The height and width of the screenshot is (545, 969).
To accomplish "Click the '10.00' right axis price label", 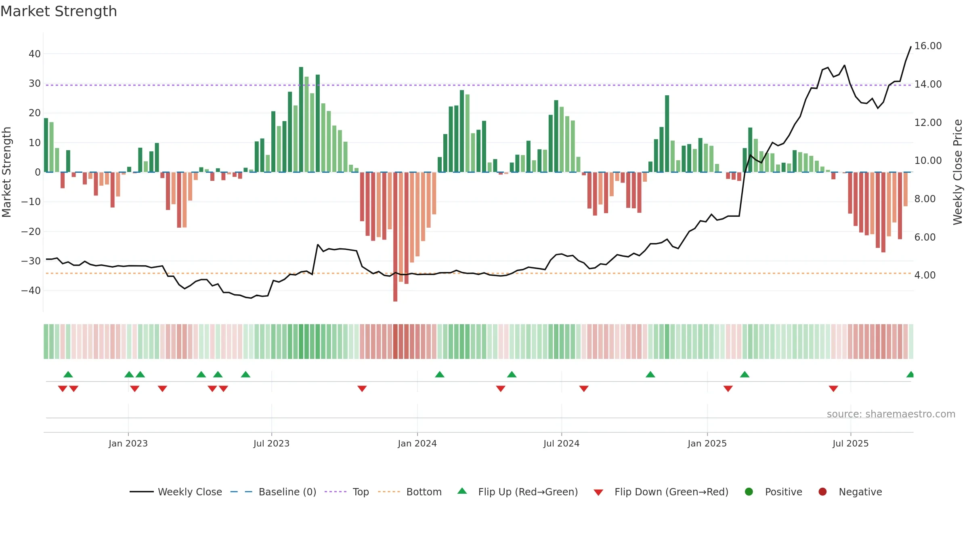I will 928,161.
